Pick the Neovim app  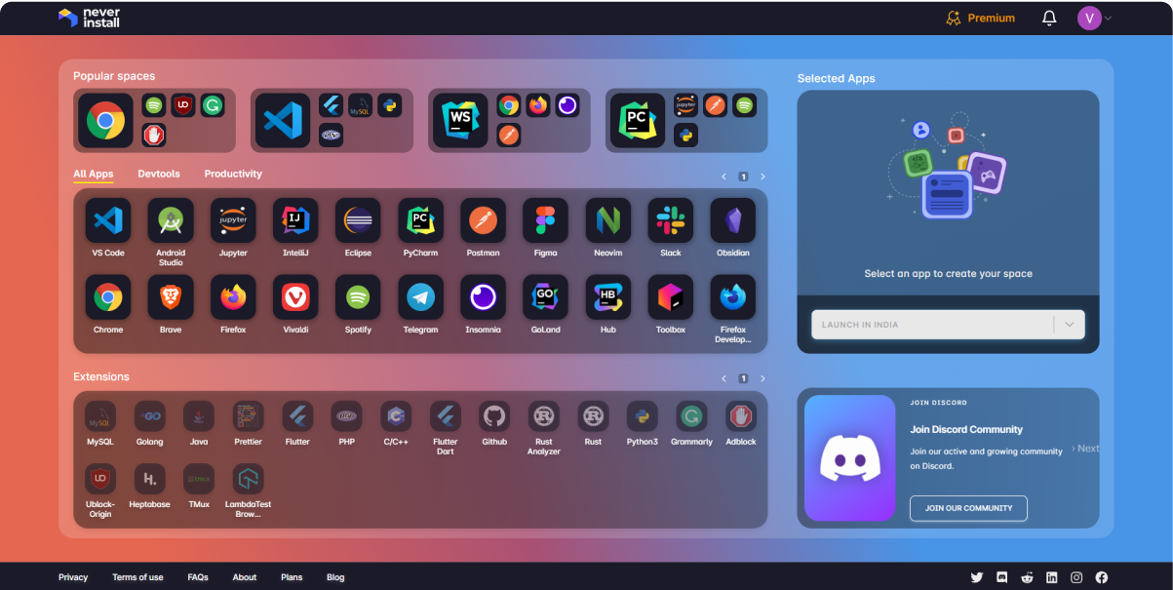point(607,220)
